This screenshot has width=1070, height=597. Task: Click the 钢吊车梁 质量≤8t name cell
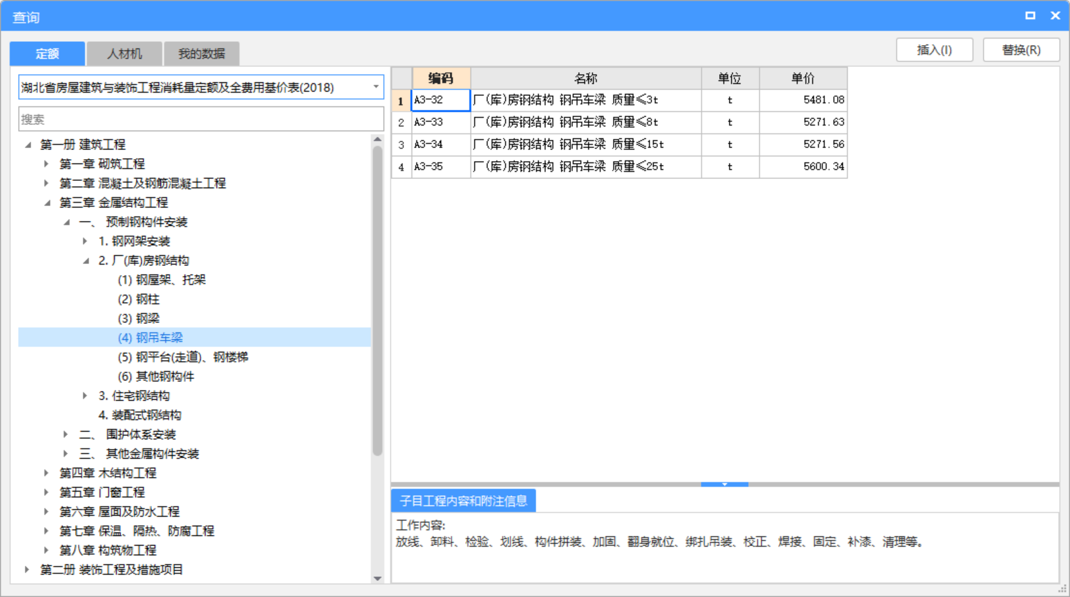click(586, 122)
